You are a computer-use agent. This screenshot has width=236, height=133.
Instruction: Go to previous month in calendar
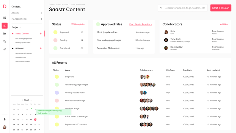pyautogui.click(x=22, y=100)
